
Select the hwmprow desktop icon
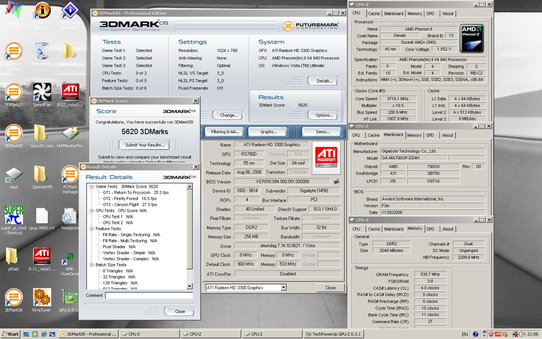coord(70,218)
